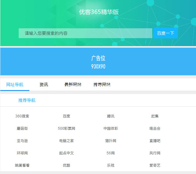
Task: Select the 最新网站 tab
Action: [x=73, y=85]
